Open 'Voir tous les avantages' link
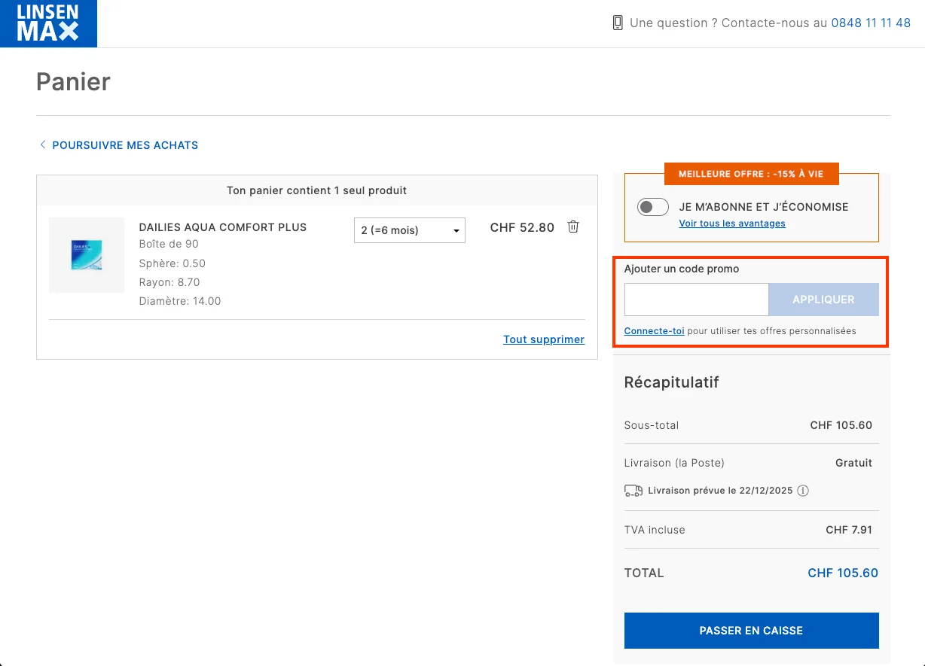Viewport: 925px width, 666px height. 731,223
